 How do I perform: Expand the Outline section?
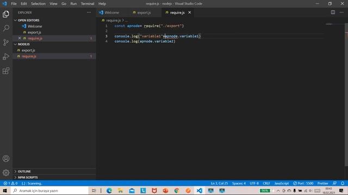pyautogui.click(x=15, y=171)
